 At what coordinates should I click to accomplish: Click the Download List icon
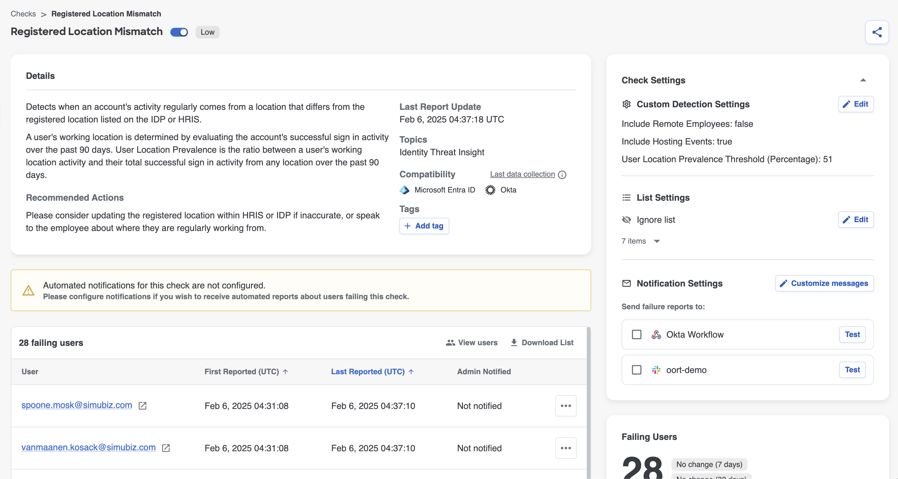tap(513, 343)
